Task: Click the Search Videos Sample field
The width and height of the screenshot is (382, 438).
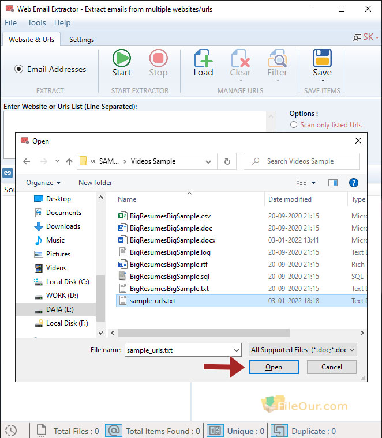Action: click(302, 161)
